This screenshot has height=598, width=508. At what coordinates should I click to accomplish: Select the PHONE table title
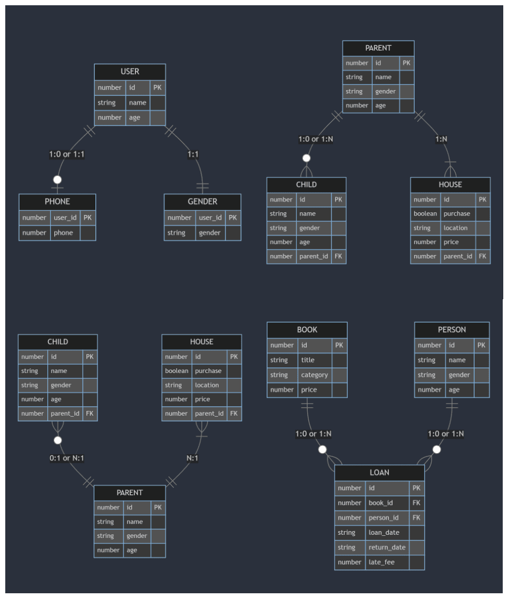pos(57,202)
